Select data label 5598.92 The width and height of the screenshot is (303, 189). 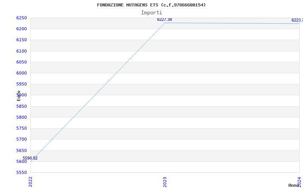pyautogui.click(x=30, y=158)
